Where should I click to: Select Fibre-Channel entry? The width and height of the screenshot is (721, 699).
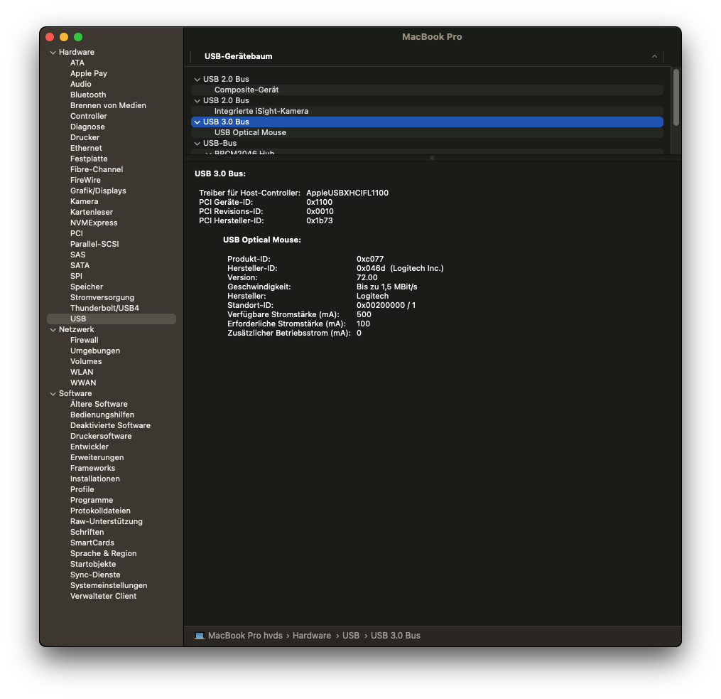coord(97,169)
